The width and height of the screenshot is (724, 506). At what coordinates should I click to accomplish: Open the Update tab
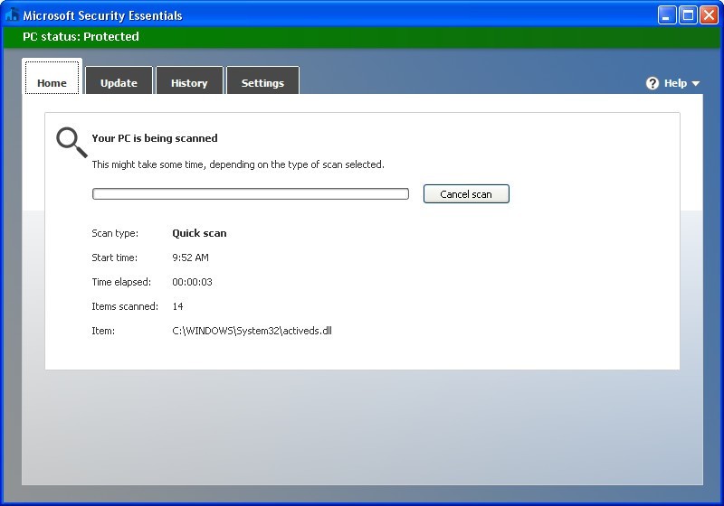pyautogui.click(x=119, y=80)
